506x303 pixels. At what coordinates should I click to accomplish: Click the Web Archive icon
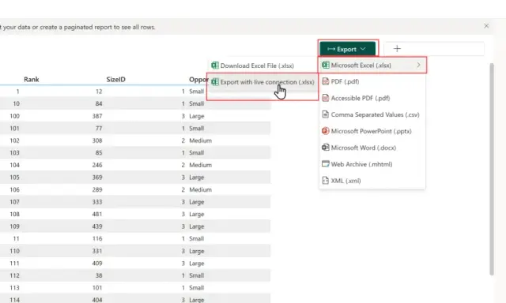coord(325,164)
